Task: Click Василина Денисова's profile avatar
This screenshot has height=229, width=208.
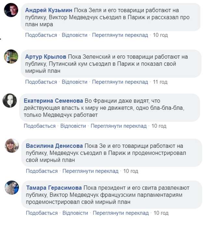Action: [11, 146]
